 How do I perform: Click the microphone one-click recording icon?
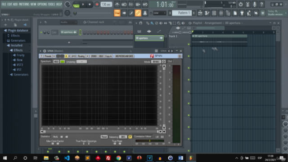coord(255,4)
